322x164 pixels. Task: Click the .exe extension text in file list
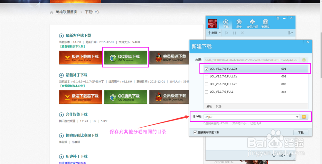coord(283,92)
